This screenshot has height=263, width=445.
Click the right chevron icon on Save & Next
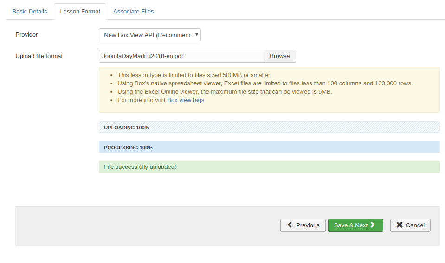373,225
